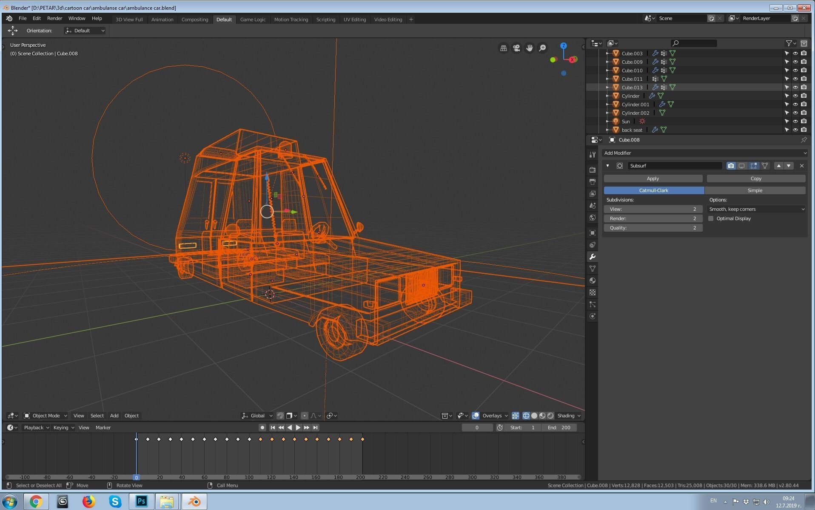
Task: Toggle Subsurf display in render (camera icon)
Action: 731,166
